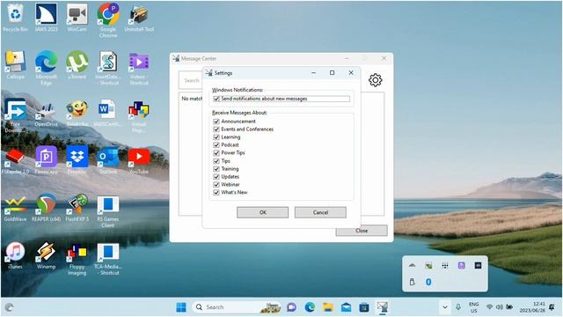Open the notification bell on taskbar
Image resolution: width=563 pixels, height=317 pixels.
tap(552, 307)
